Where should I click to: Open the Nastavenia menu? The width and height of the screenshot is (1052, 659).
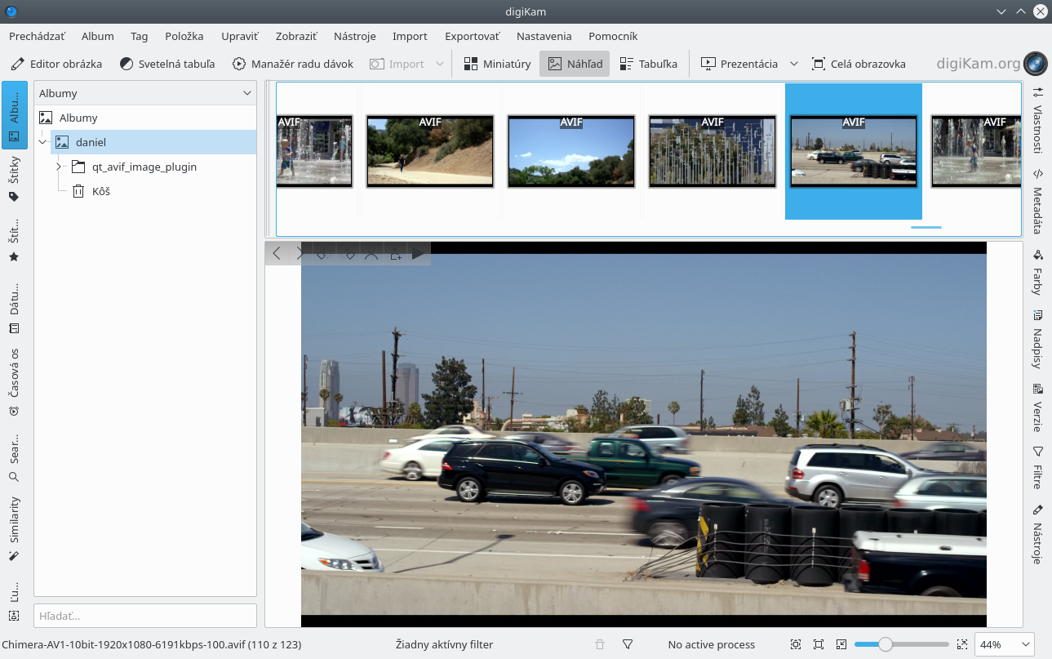tap(544, 36)
